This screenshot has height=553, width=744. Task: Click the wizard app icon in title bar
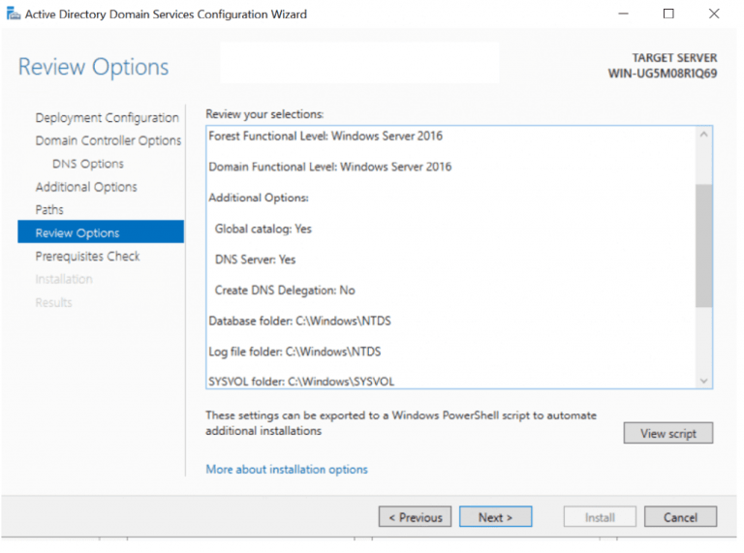[x=14, y=14]
